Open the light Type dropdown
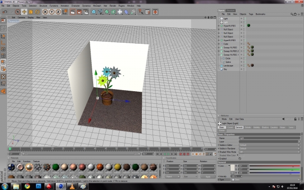This screenshot has width=304, height=190. pyautogui.click(x=265, y=180)
